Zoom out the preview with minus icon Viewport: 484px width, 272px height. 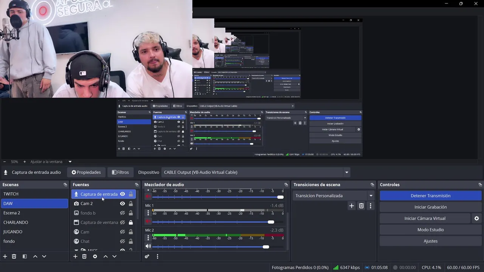(5, 162)
